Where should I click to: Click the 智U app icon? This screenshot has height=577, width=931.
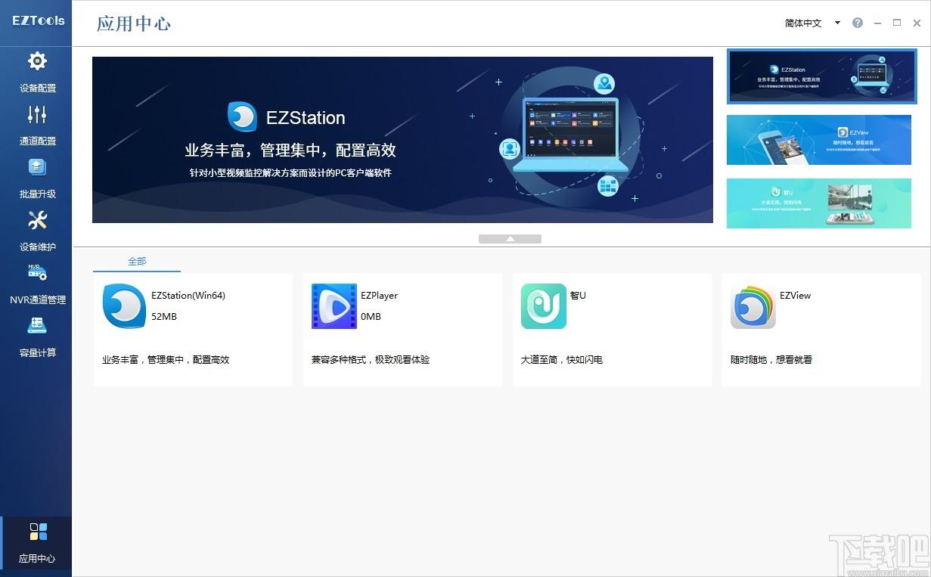[x=544, y=306]
